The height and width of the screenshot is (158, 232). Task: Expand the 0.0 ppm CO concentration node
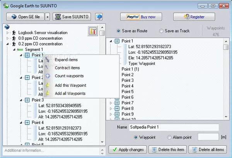[x=7, y=38]
